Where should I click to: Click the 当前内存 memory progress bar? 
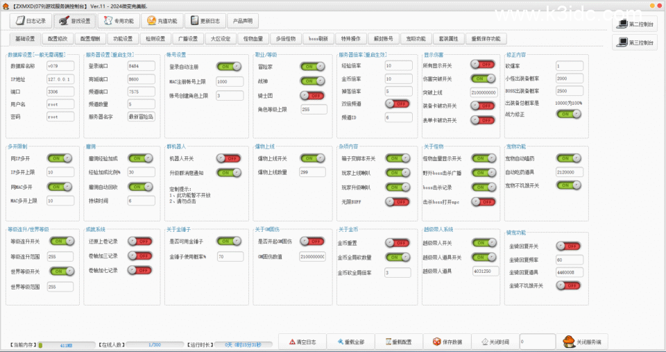click(x=67, y=345)
